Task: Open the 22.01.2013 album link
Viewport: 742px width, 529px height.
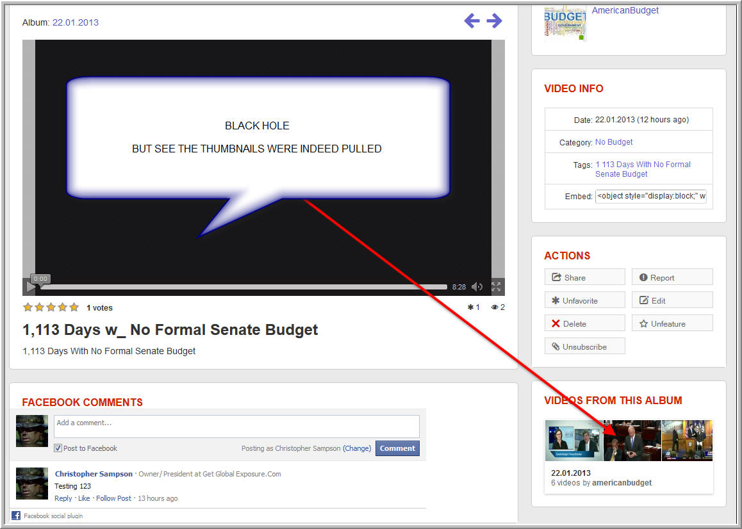Action: 75,22
